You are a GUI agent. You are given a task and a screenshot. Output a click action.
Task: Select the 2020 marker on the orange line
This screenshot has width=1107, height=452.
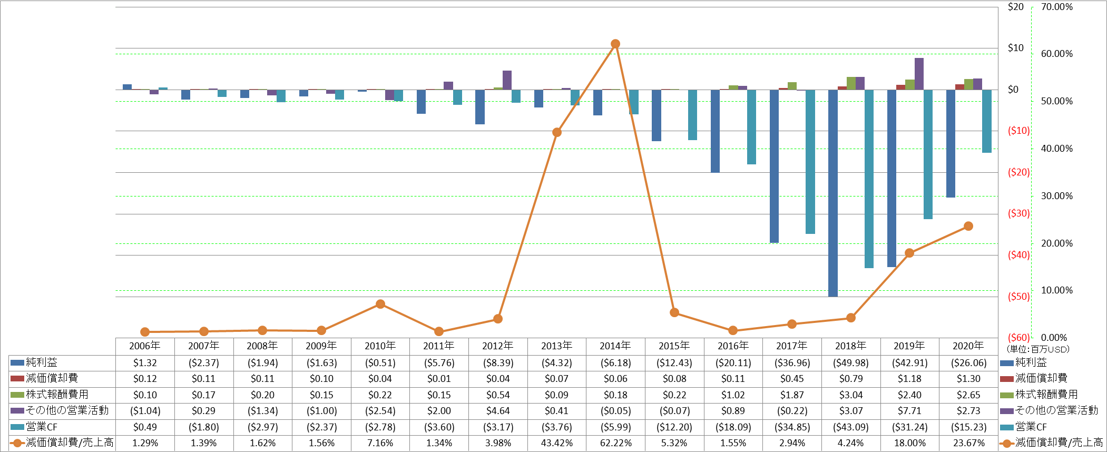tap(968, 226)
